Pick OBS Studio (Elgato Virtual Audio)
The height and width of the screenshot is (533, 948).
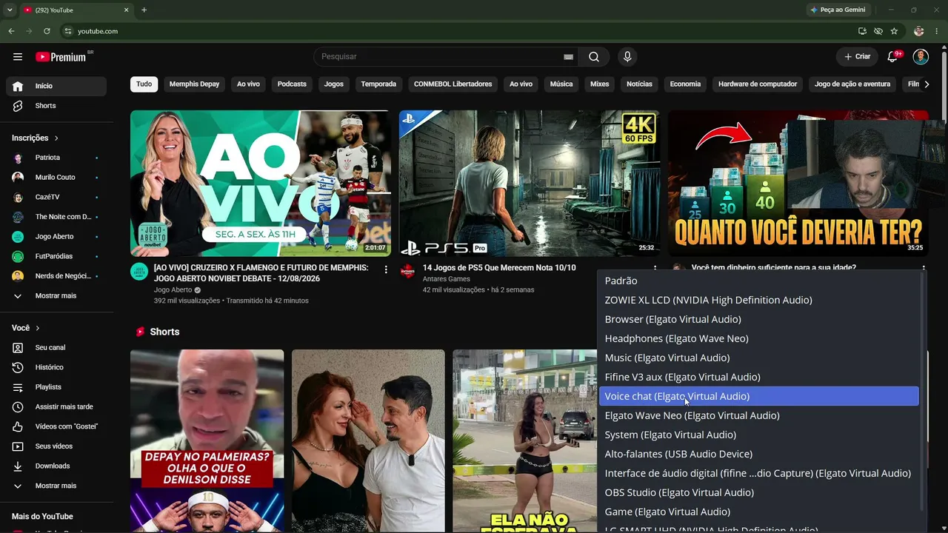coord(758,492)
